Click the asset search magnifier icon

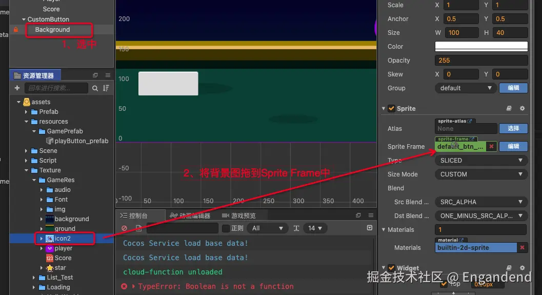click(x=95, y=89)
